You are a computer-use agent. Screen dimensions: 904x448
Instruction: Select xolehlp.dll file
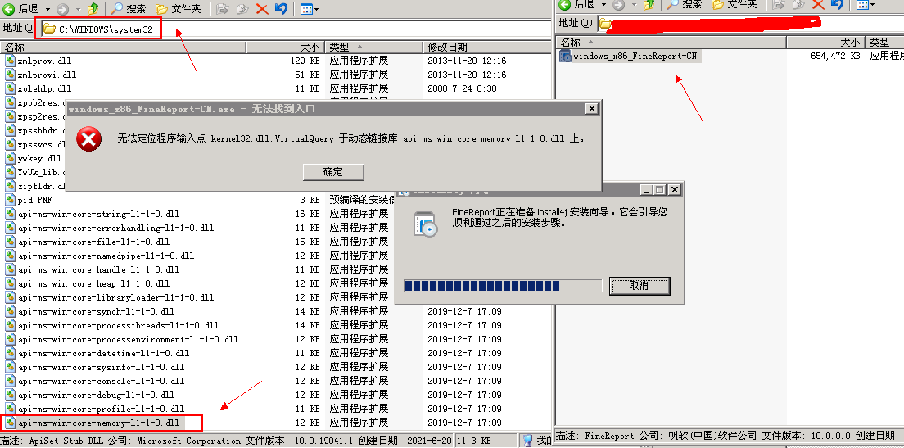(44, 88)
